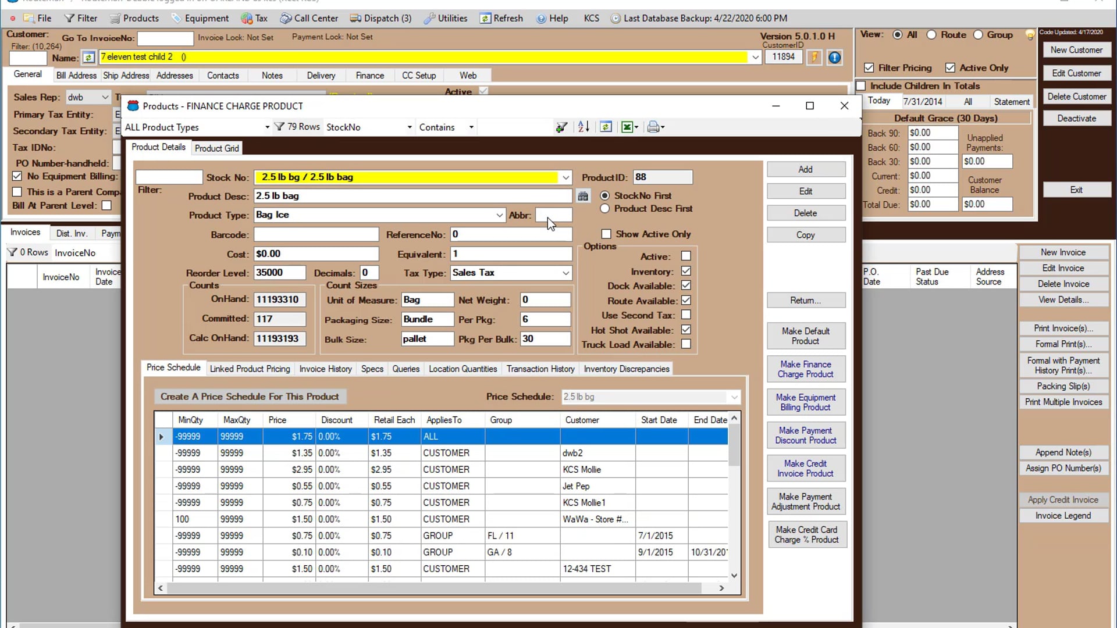Click the blue info icon next to CustomerID

click(x=834, y=58)
